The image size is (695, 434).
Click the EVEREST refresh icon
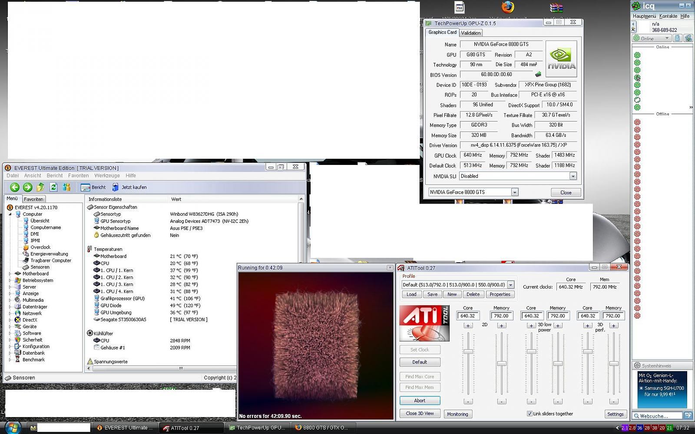pyautogui.click(x=53, y=187)
